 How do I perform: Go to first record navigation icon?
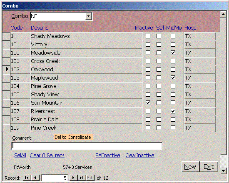point(27,178)
